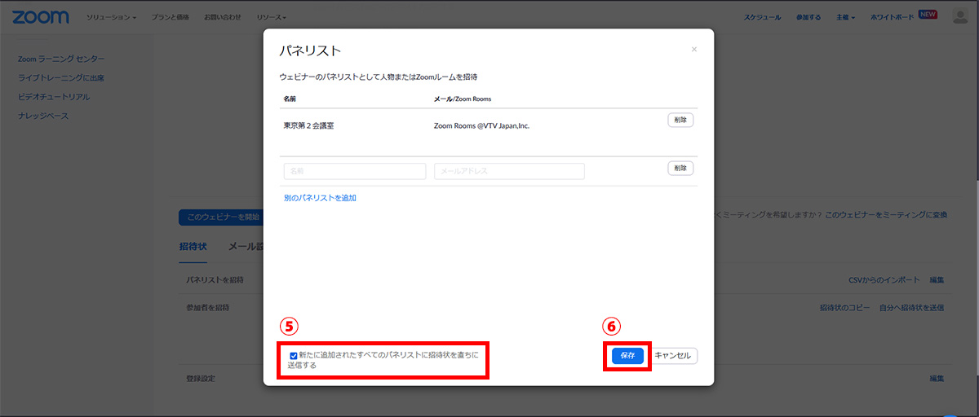Open the user profile avatar
The image size is (979, 417).
(x=960, y=17)
